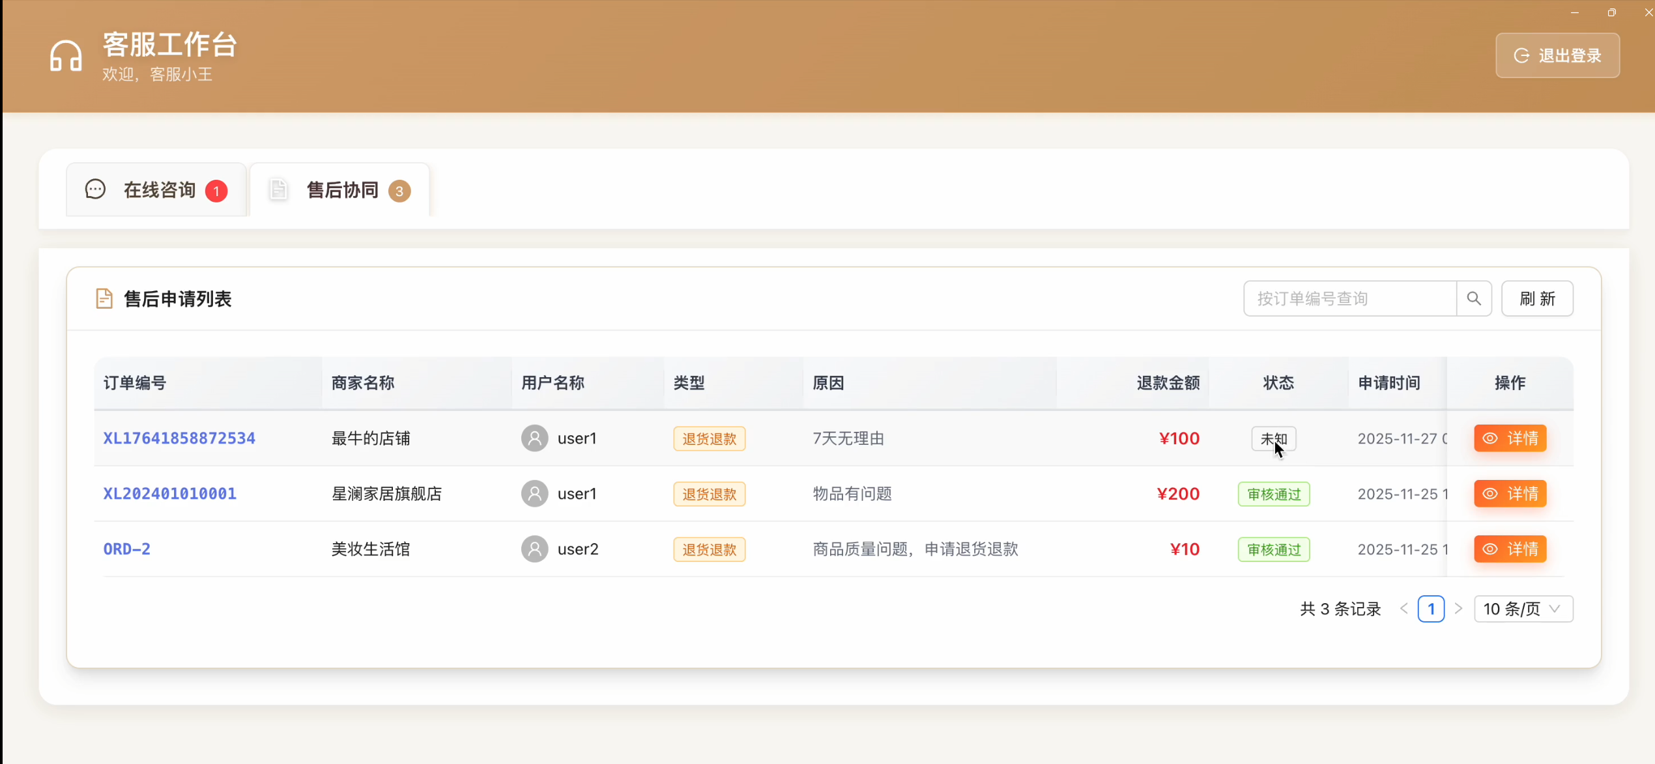Open 详情 for order XL202401010001
Viewport: 1655px width, 764px height.
pos(1510,494)
